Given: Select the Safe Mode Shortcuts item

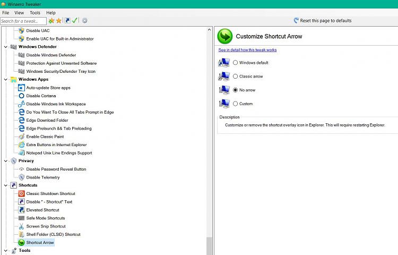Looking at the screenshot, I should (x=46, y=218).
